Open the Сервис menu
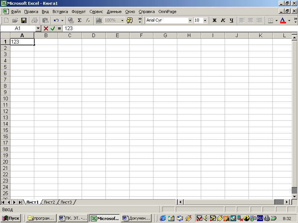The width and height of the screenshot is (298, 223). click(96, 12)
